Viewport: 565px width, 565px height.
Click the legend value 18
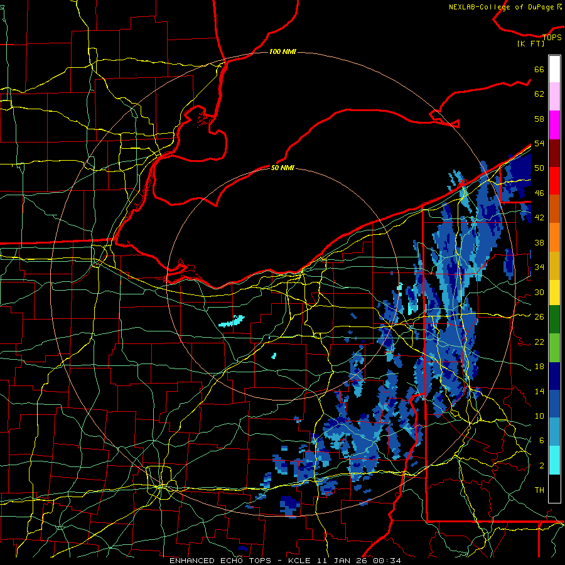539,367
